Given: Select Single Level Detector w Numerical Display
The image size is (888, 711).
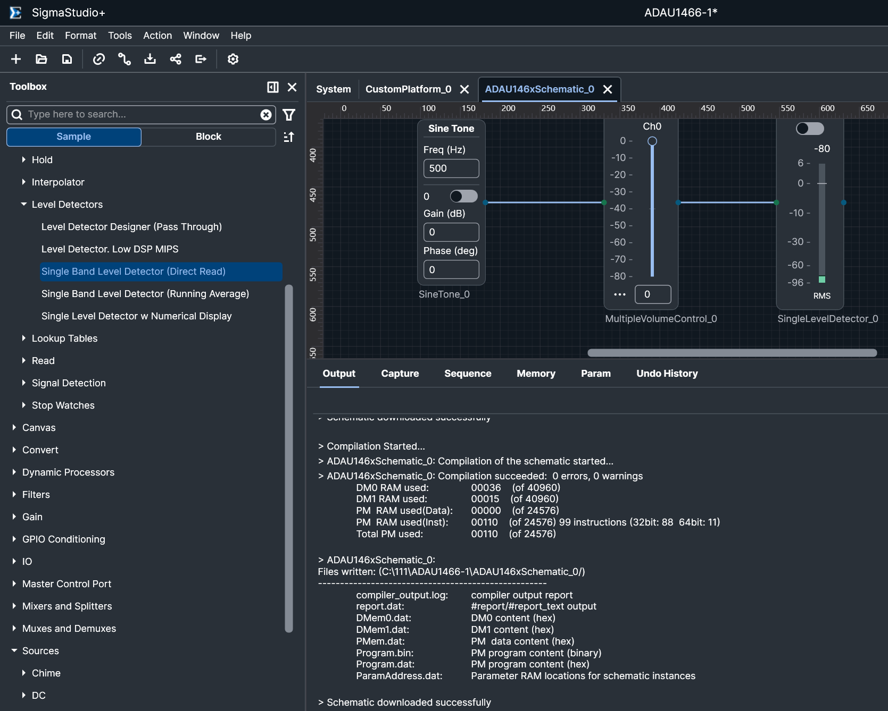Looking at the screenshot, I should [x=137, y=316].
